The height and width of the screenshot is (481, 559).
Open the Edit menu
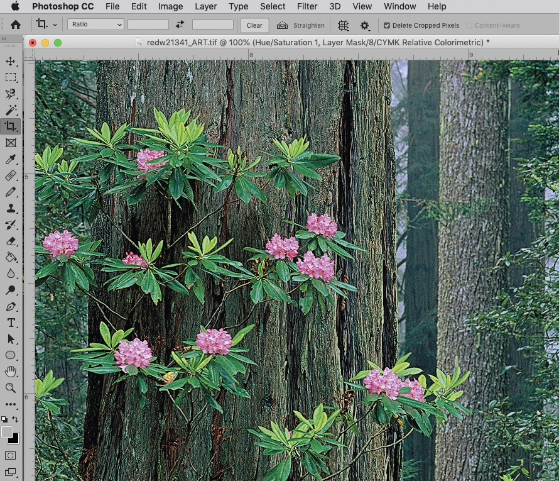point(139,6)
